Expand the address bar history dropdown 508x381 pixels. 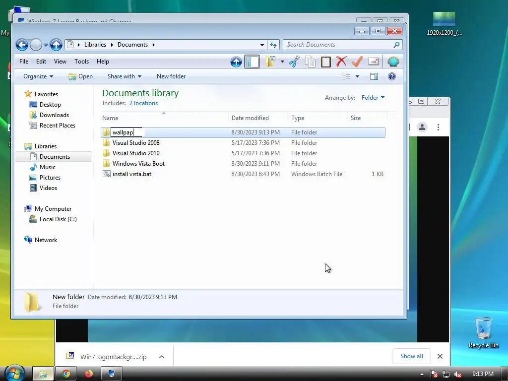[x=262, y=45]
